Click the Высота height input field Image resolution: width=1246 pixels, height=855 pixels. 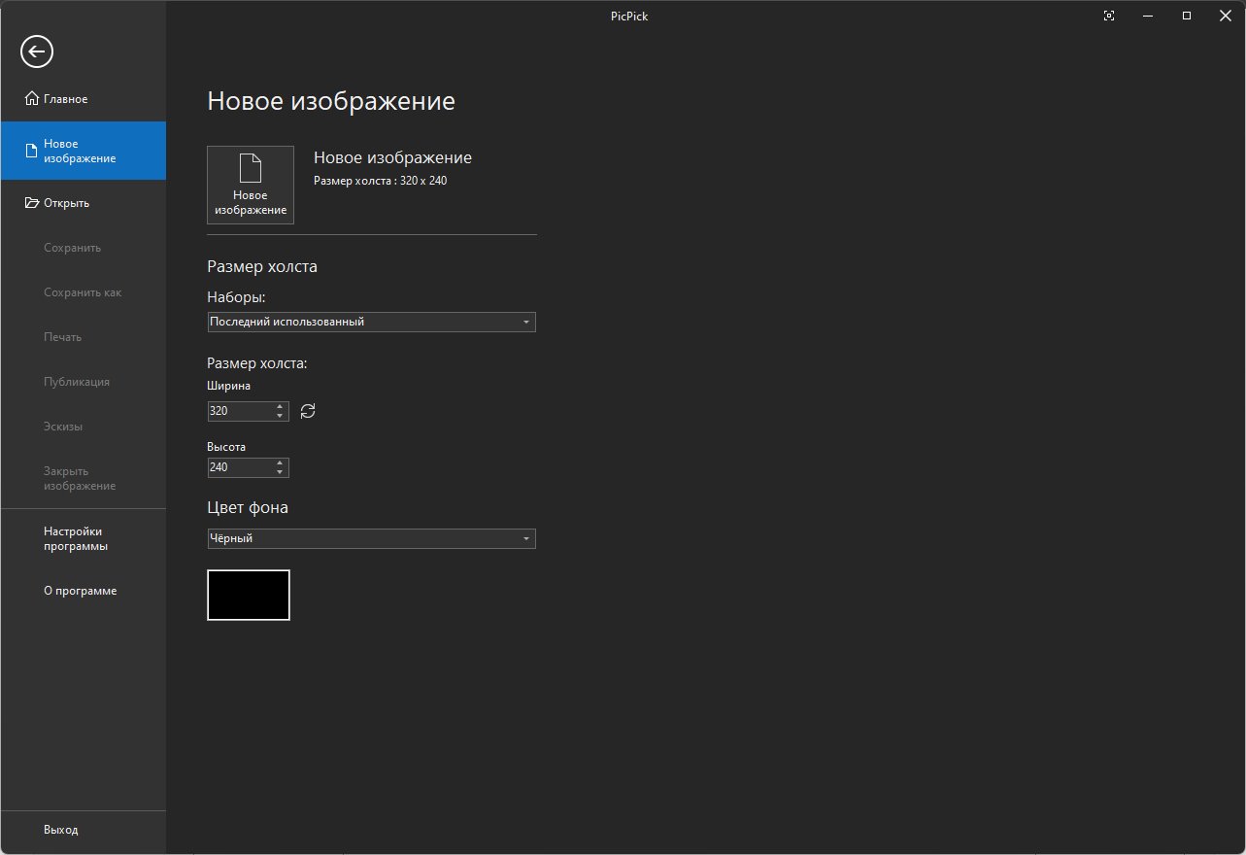point(239,467)
